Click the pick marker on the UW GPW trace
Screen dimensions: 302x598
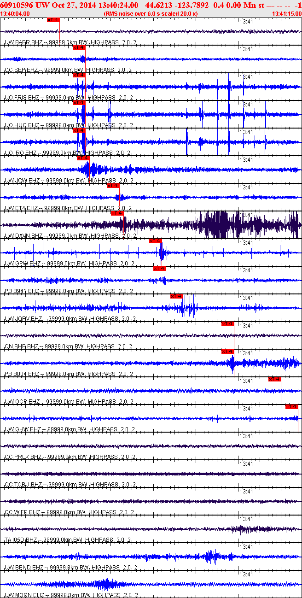(x=155, y=241)
